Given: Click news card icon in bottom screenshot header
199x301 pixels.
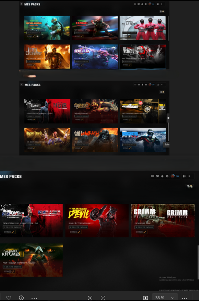Looking at the screenshot, I should coord(157,176).
